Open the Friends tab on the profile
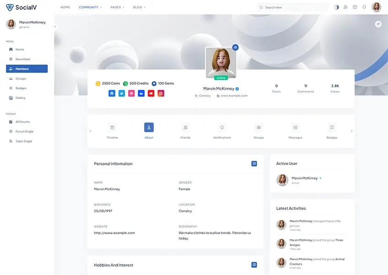The image size is (388, 275). [x=185, y=132]
